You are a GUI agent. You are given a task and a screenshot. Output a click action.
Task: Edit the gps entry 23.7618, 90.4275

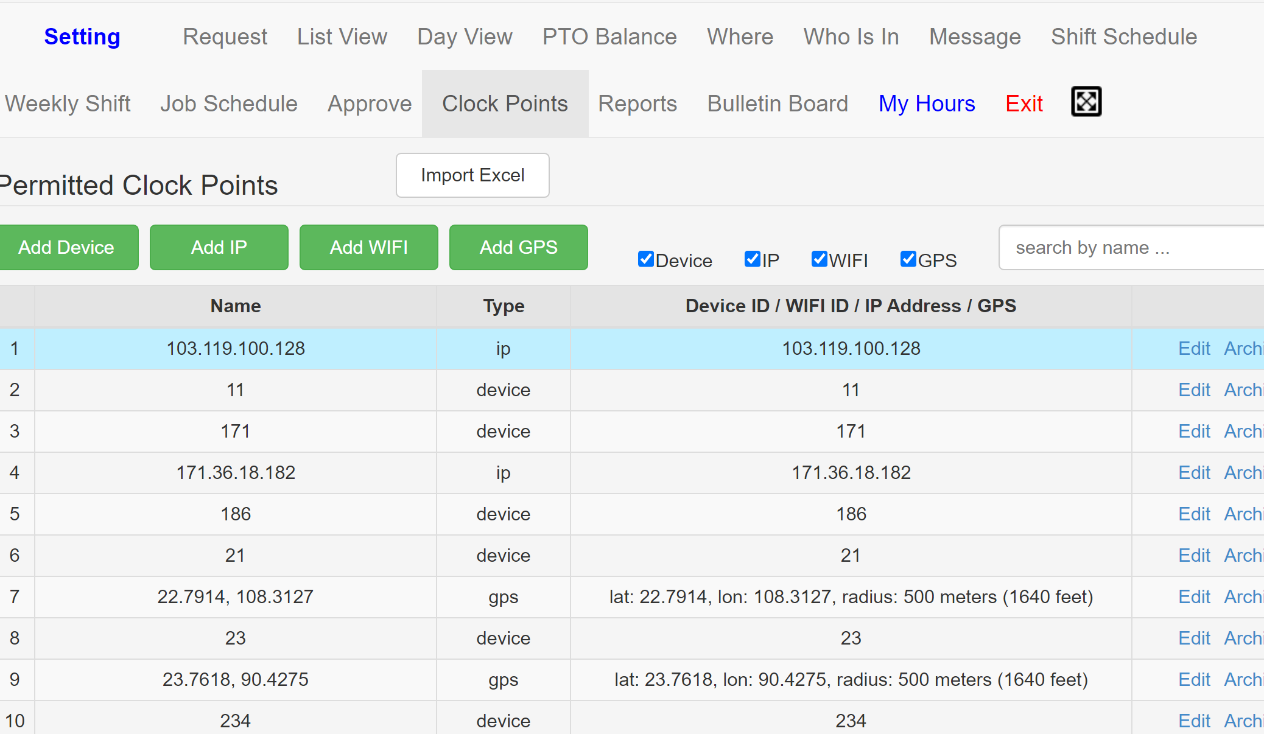pos(1193,679)
